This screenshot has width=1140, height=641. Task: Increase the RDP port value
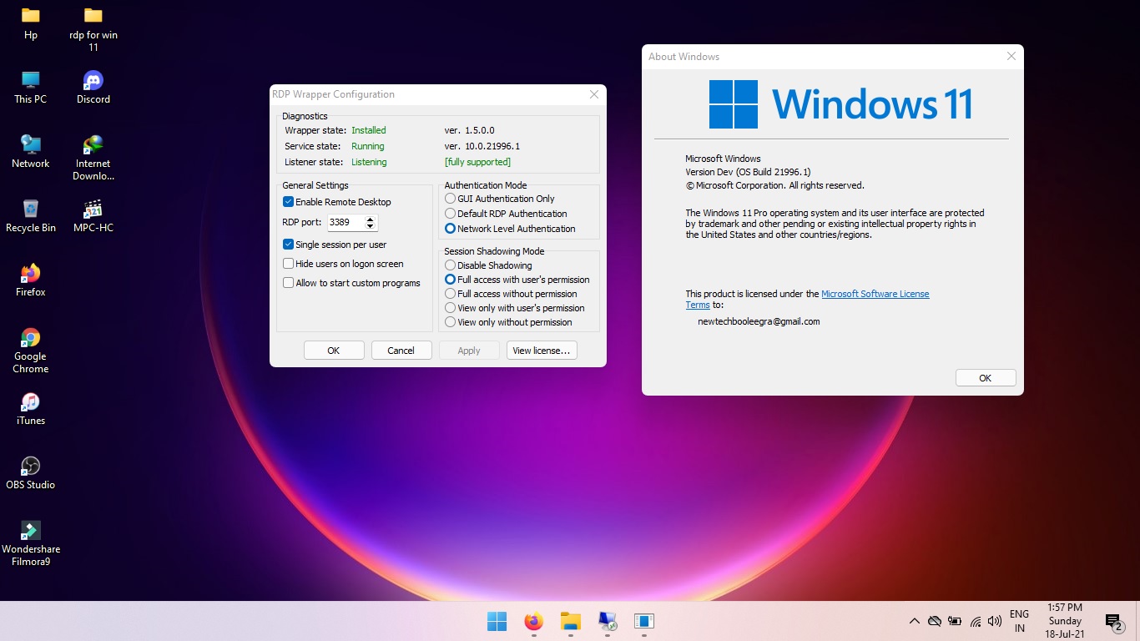(x=371, y=219)
